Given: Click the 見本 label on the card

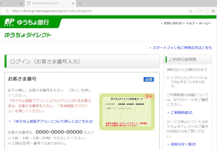Looking at the screenshot, I should click(x=149, y=96).
